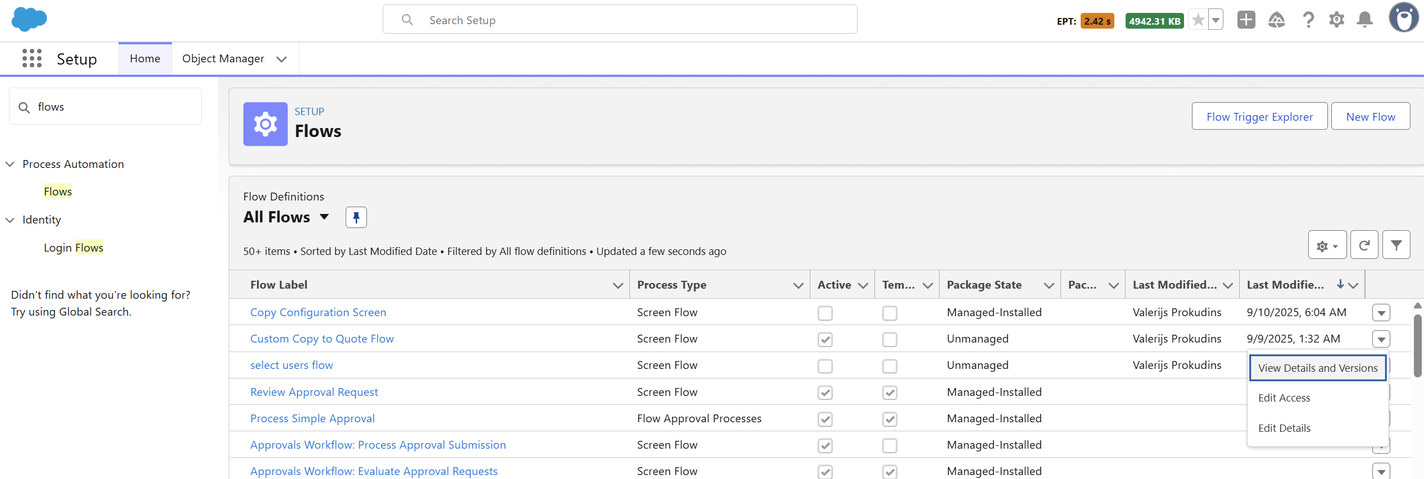Viewport: 1424px width, 479px height.
Task: Switch to the Home tab
Action: (x=145, y=58)
